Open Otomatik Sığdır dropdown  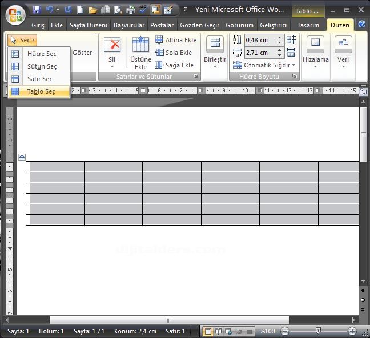[x=264, y=65]
